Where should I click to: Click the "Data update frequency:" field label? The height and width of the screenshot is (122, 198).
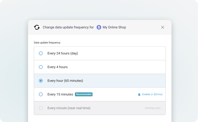click(47, 43)
